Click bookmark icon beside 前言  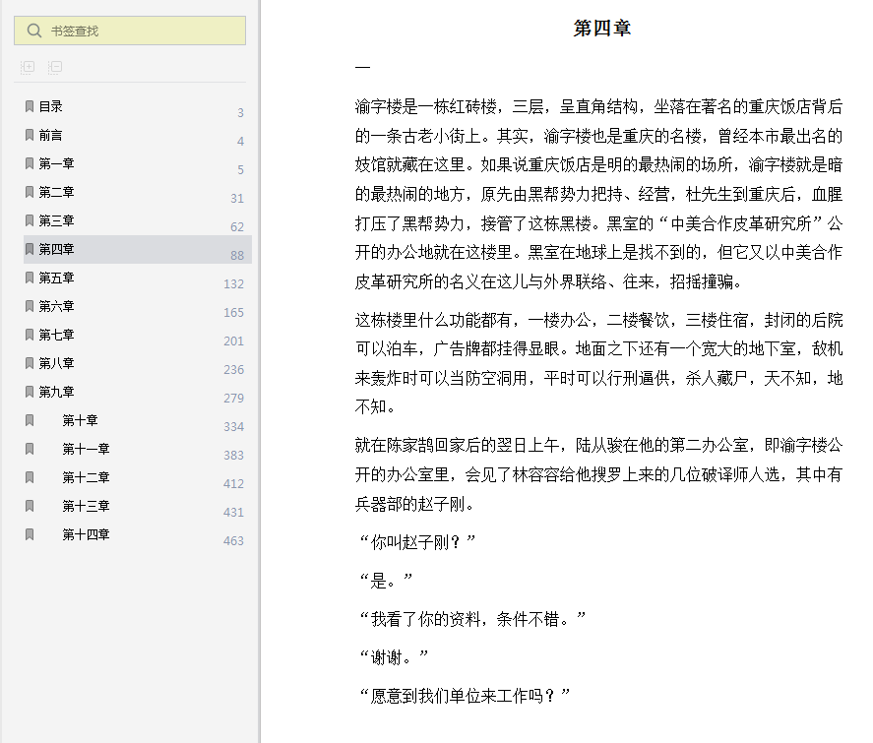point(30,135)
